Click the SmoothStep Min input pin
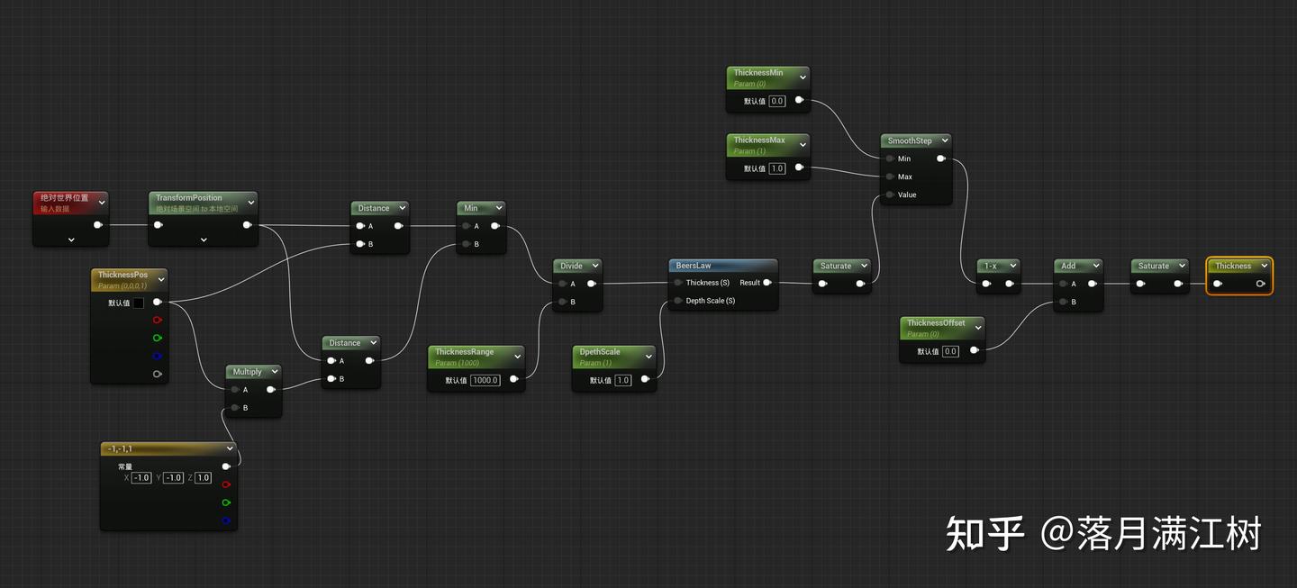Viewport: 1297px width, 588px height. click(890, 158)
